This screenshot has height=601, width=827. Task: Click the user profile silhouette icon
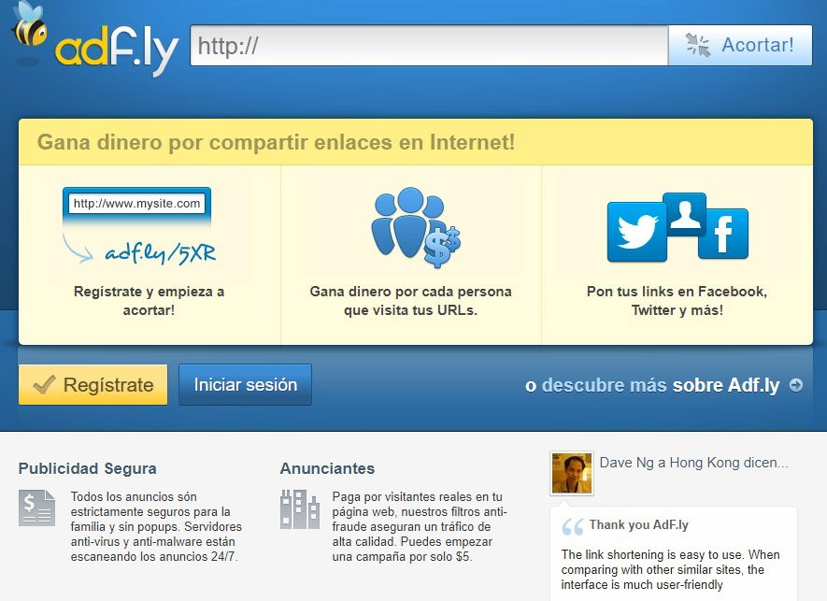pyautogui.click(x=685, y=214)
